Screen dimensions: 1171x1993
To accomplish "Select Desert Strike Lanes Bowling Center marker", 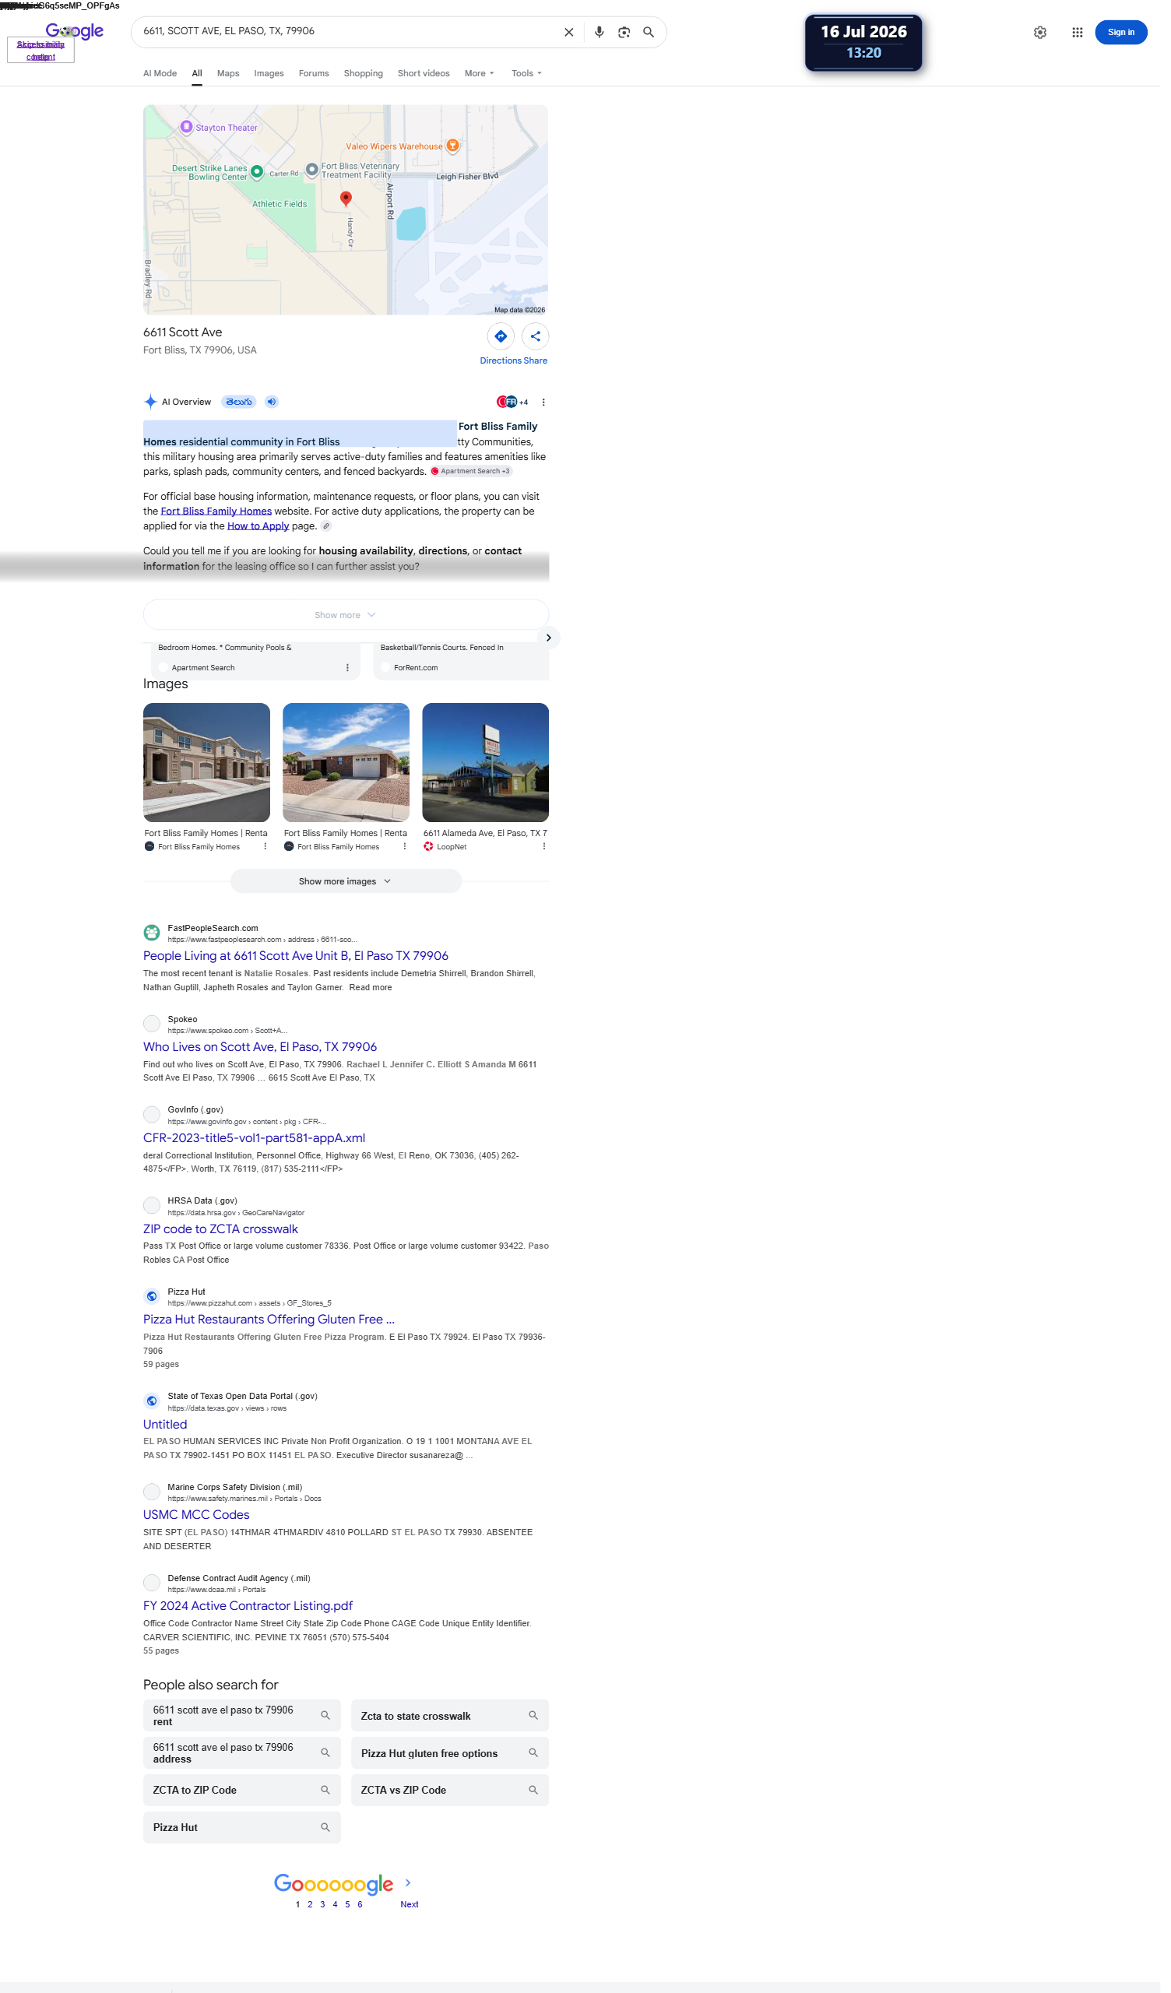I will (258, 172).
